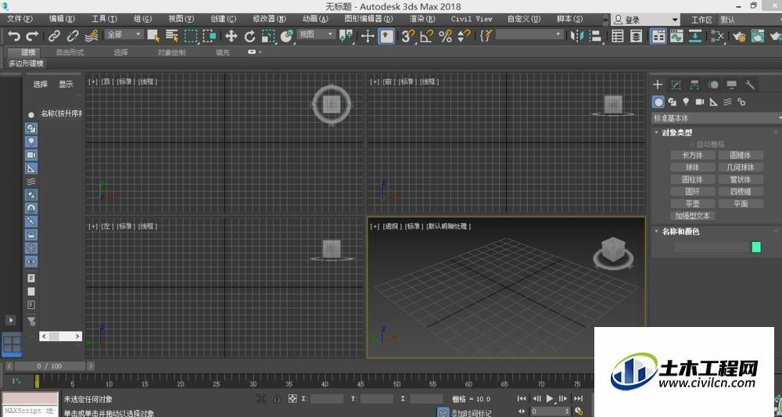Viewport: 782px width, 417px height.
Task: Activate the Select and Rotate tool
Action: coord(249,36)
